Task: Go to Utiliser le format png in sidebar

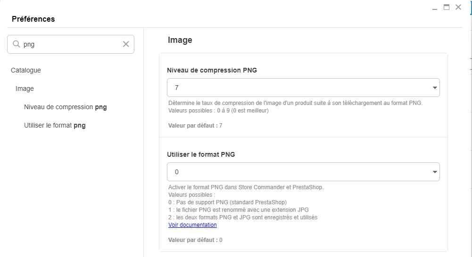Action: pyautogui.click(x=55, y=125)
